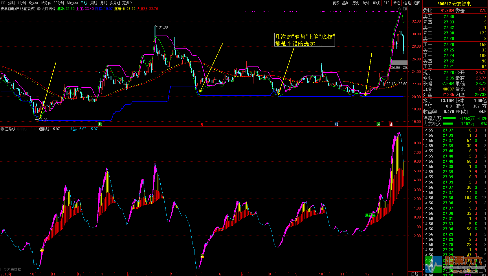This screenshot has width=488, height=276.
Task: Click the green 净流入额 progress bar
Action: pos(449,118)
